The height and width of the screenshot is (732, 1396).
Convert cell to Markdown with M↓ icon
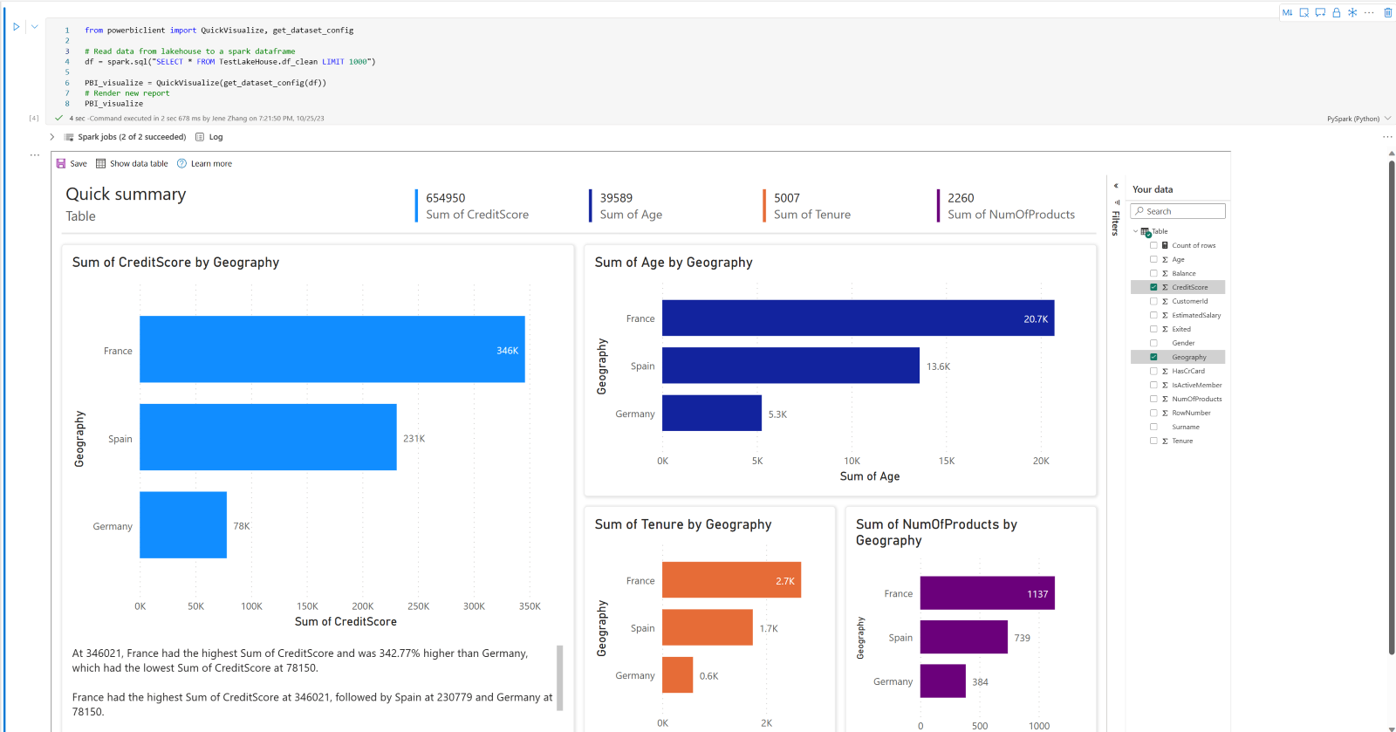1287,12
